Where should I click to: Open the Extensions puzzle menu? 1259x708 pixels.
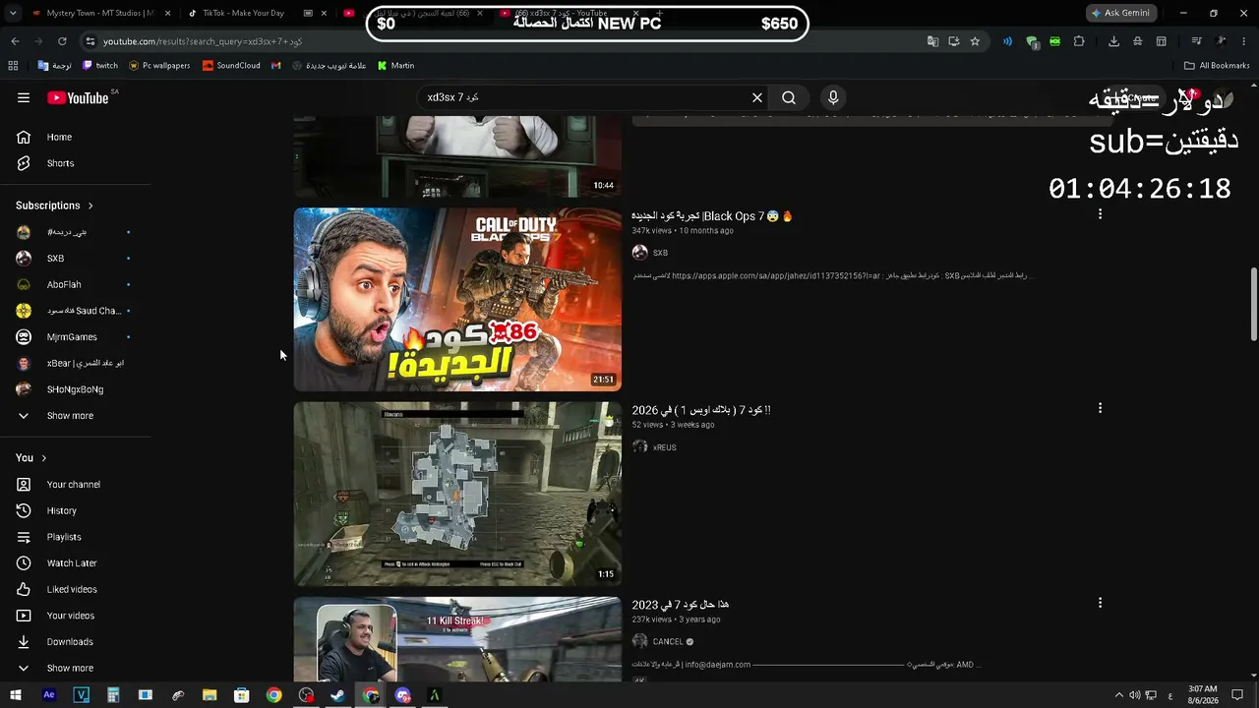point(1079,41)
